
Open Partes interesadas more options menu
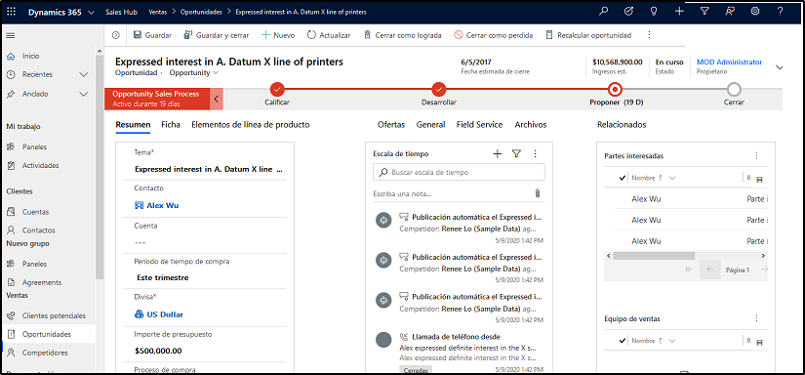[756, 155]
